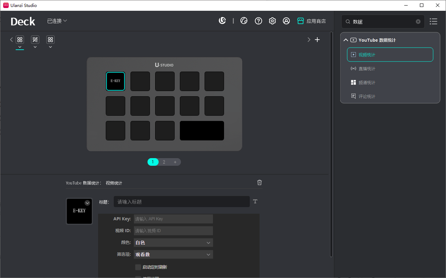Expand the 已连接 connection status dropdown
This screenshot has height=278, width=446.
click(x=57, y=21)
